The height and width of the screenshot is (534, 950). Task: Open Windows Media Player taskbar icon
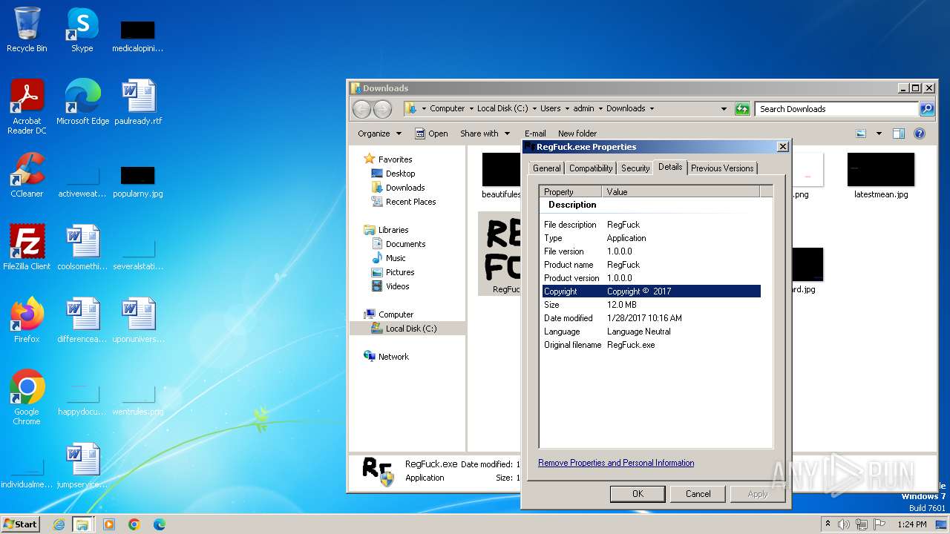pos(109,524)
